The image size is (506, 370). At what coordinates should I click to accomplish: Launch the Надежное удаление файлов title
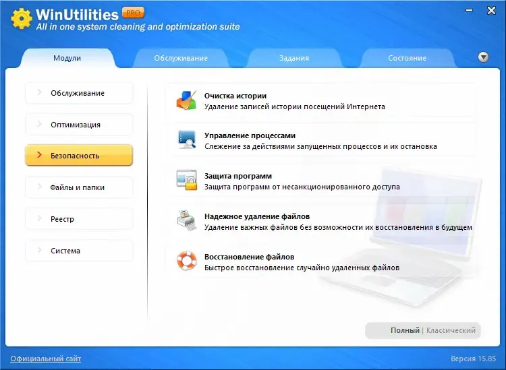(257, 216)
